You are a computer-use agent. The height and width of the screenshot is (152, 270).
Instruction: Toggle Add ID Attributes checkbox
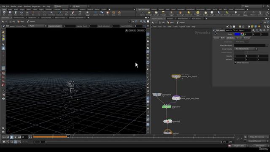235,63
